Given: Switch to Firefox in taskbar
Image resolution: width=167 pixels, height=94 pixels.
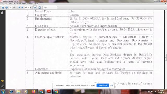Looking at the screenshot, I should (34, 92).
